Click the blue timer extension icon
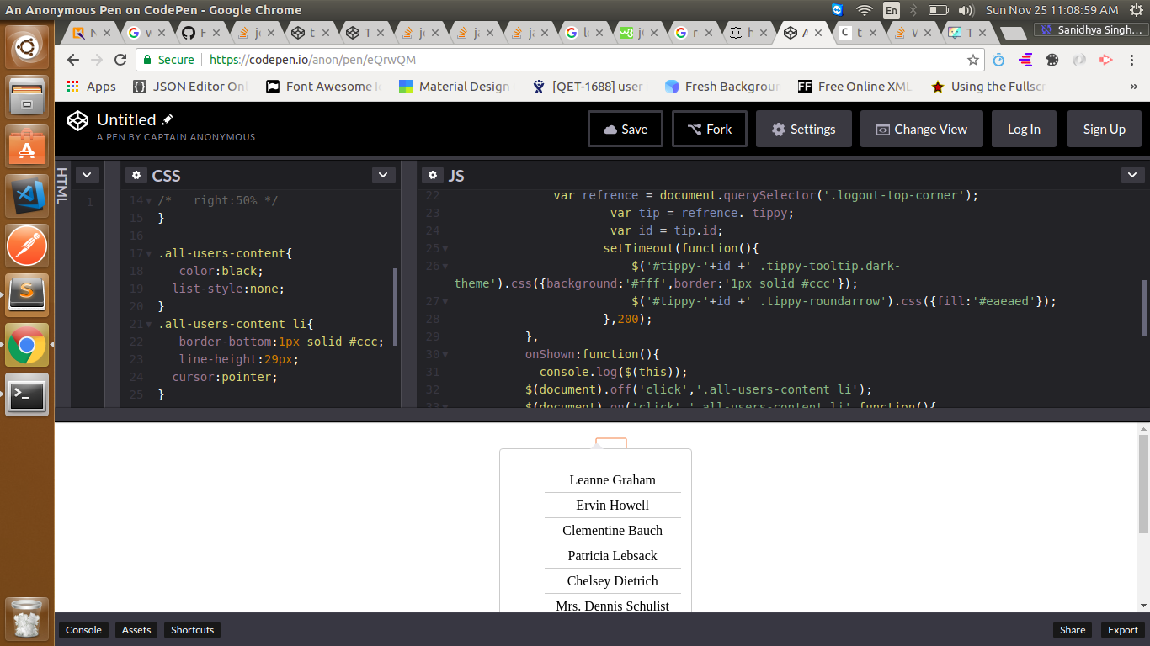 tap(998, 60)
